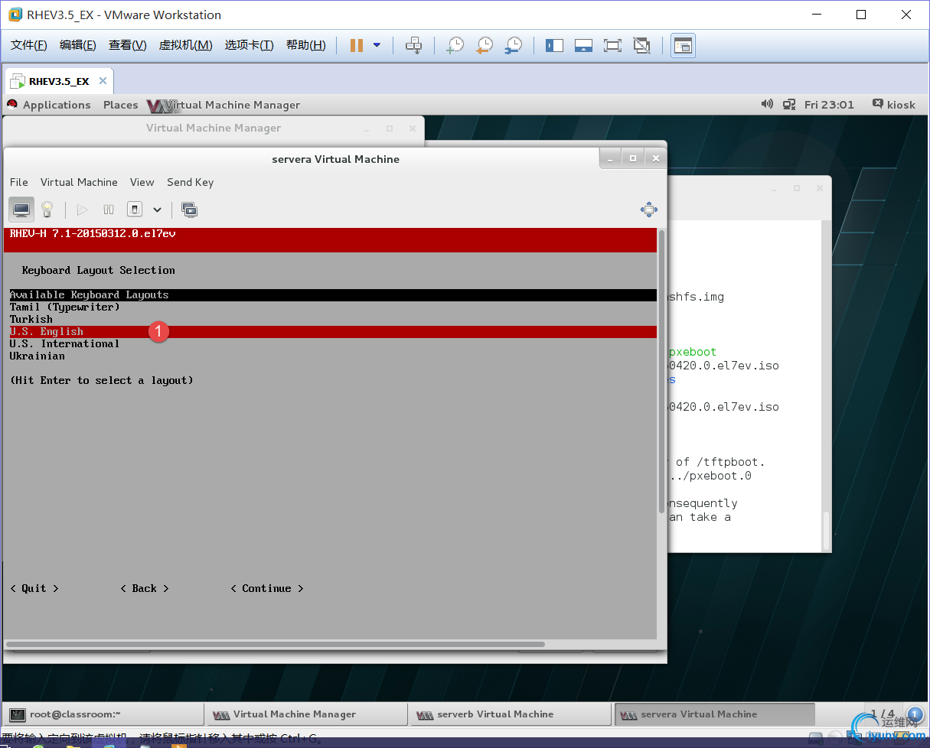This screenshot has width=930, height=748.
Task: Click the console view icon at toolbar end
Action: tap(683, 46)
